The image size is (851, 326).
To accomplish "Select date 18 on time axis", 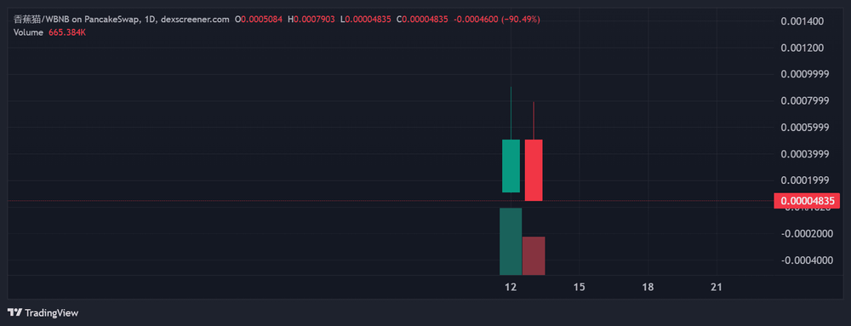I will click(x=648, y=287).
